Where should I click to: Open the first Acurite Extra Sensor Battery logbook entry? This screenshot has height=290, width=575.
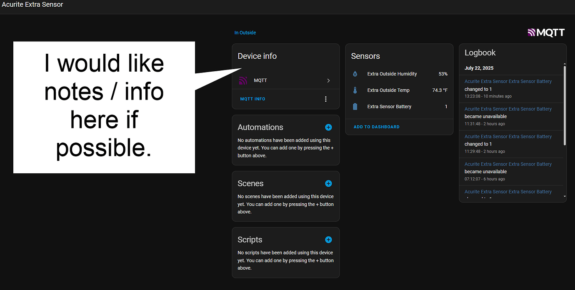click(508, 81)
